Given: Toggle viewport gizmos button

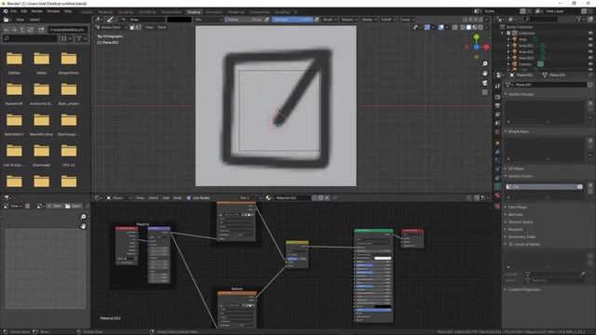Looking at the screenshot, I should pyautogui.click(x=427, y=27).
